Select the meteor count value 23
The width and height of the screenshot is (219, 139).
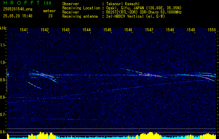pyautogui.click(x=50, y=16)
